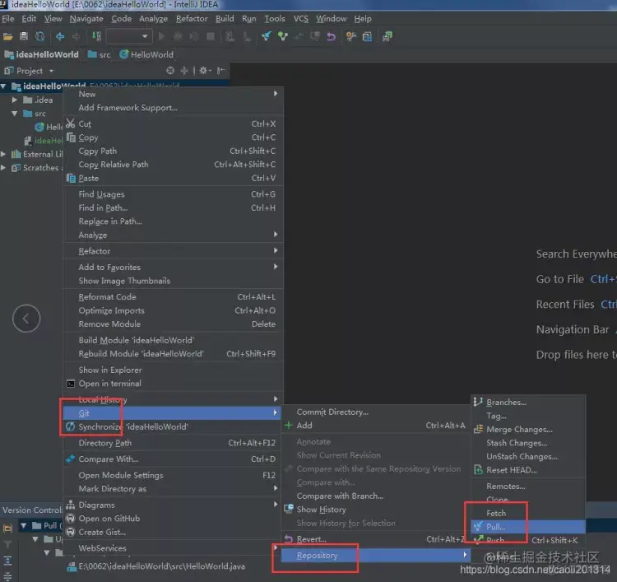Screen dimensions: 617x582
Task: Collapse the src folder node
Action: (15, 114)
